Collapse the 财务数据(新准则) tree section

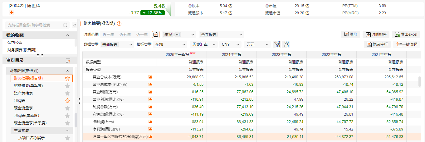(x=67, y=71)
